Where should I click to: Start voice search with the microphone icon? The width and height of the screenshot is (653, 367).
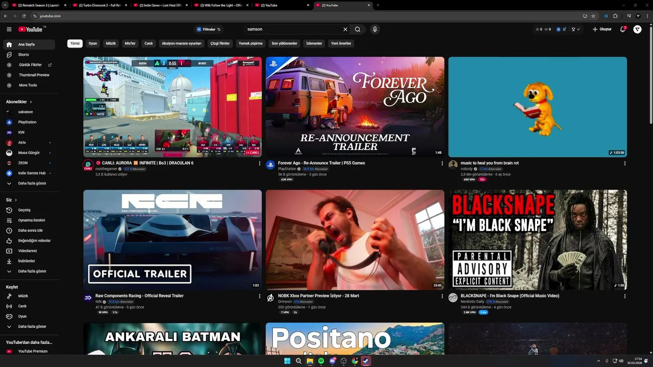click(375, 30)
